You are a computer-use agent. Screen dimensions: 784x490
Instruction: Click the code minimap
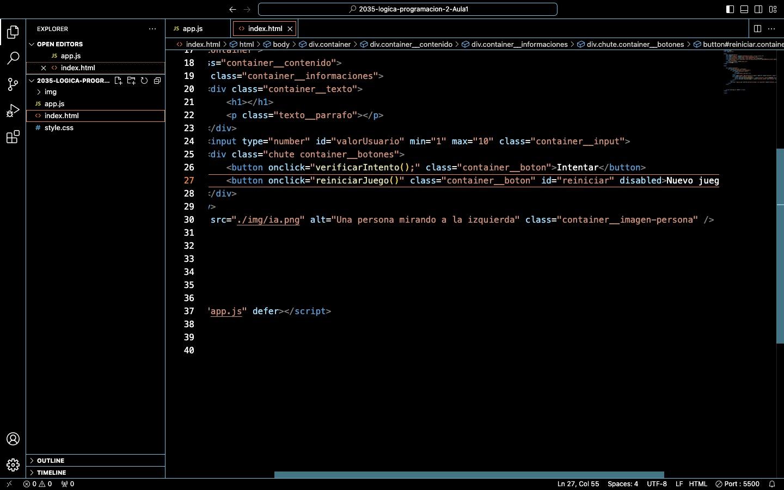750,72
